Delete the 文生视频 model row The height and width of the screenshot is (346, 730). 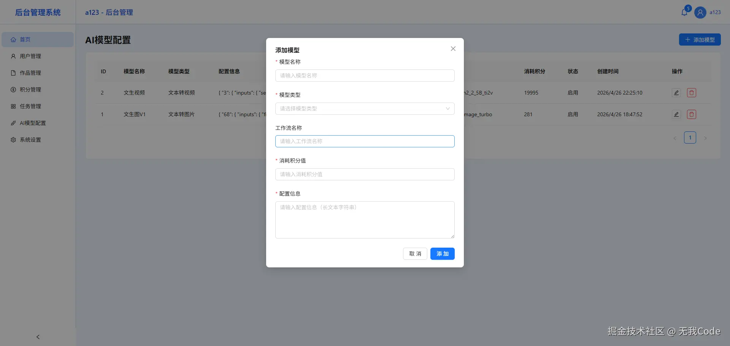pyautogui.click(x=692, y=93)
